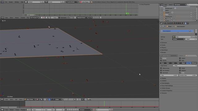The height and width of the screenshot is (111, 198).
Task: Click the Outliner editor type icon
Action: point(161,5)
